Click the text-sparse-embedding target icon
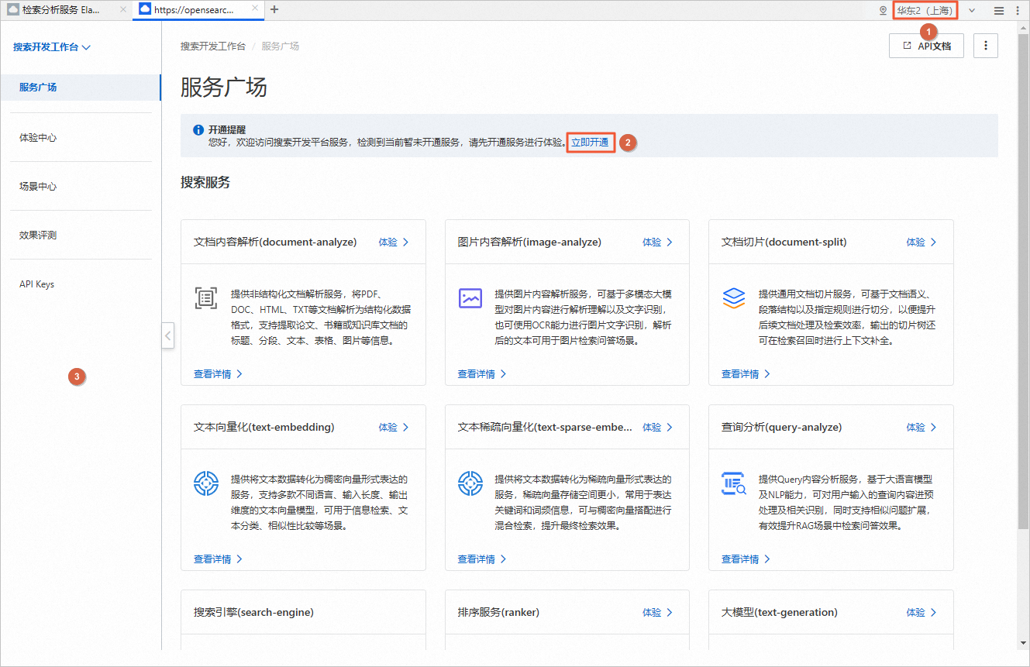1030x667 pixels. [x=470, y=483]
